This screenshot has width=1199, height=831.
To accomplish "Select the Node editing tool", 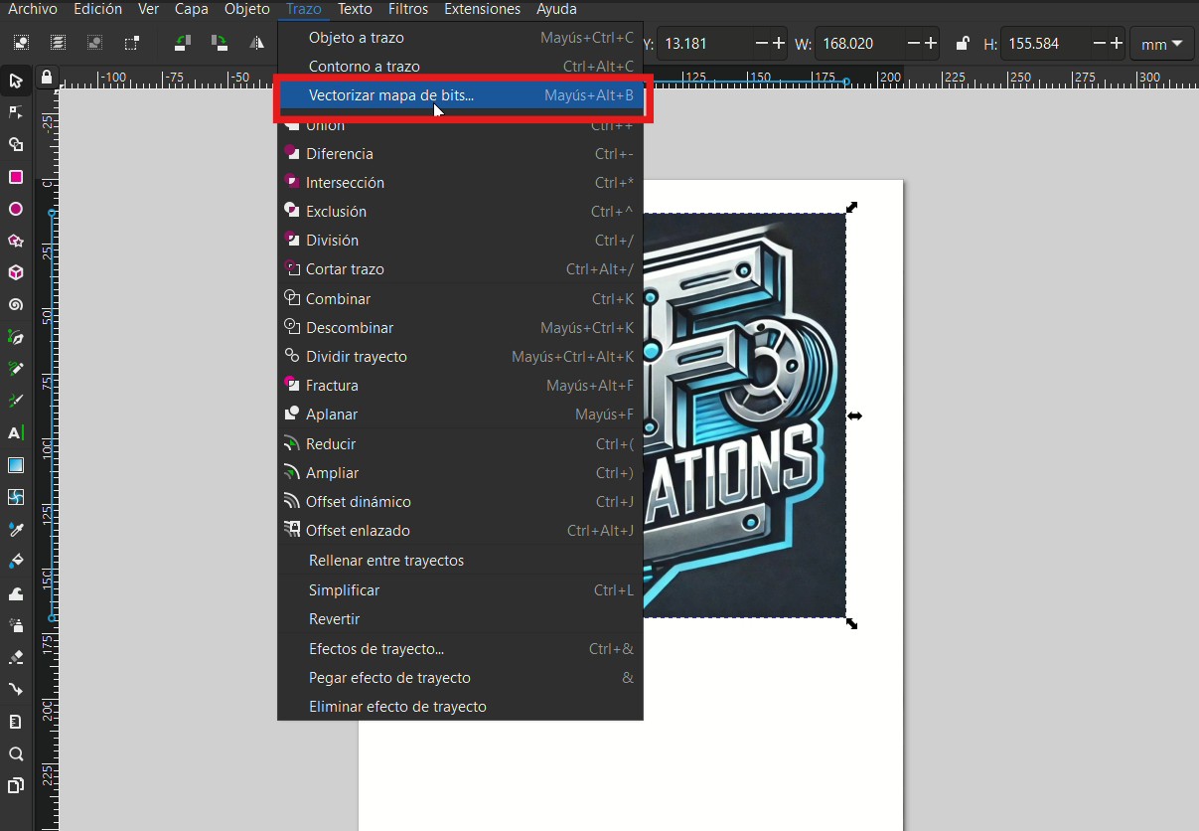I will (x=16, y=112).
